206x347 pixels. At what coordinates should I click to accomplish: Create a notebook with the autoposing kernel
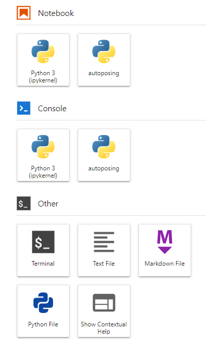click(104, 60)
